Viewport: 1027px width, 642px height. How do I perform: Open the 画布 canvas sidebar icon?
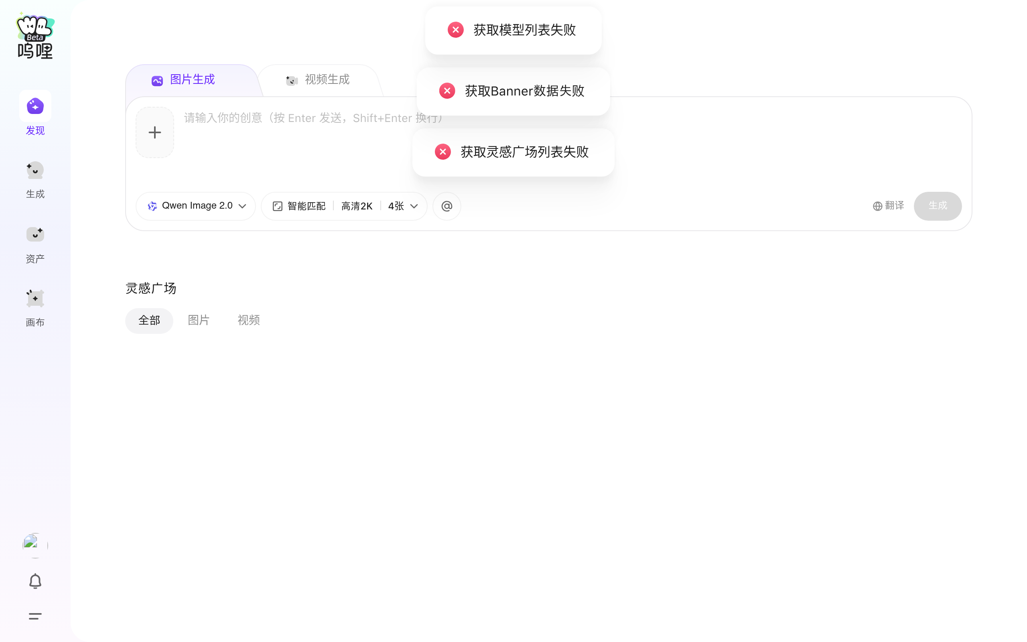point(35,299)
